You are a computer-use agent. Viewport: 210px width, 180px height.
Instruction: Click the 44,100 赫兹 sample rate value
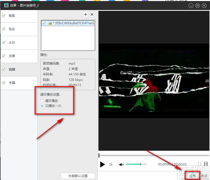pos(77,74)
